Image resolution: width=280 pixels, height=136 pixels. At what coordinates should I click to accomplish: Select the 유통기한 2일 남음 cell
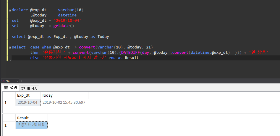(32, 125)
